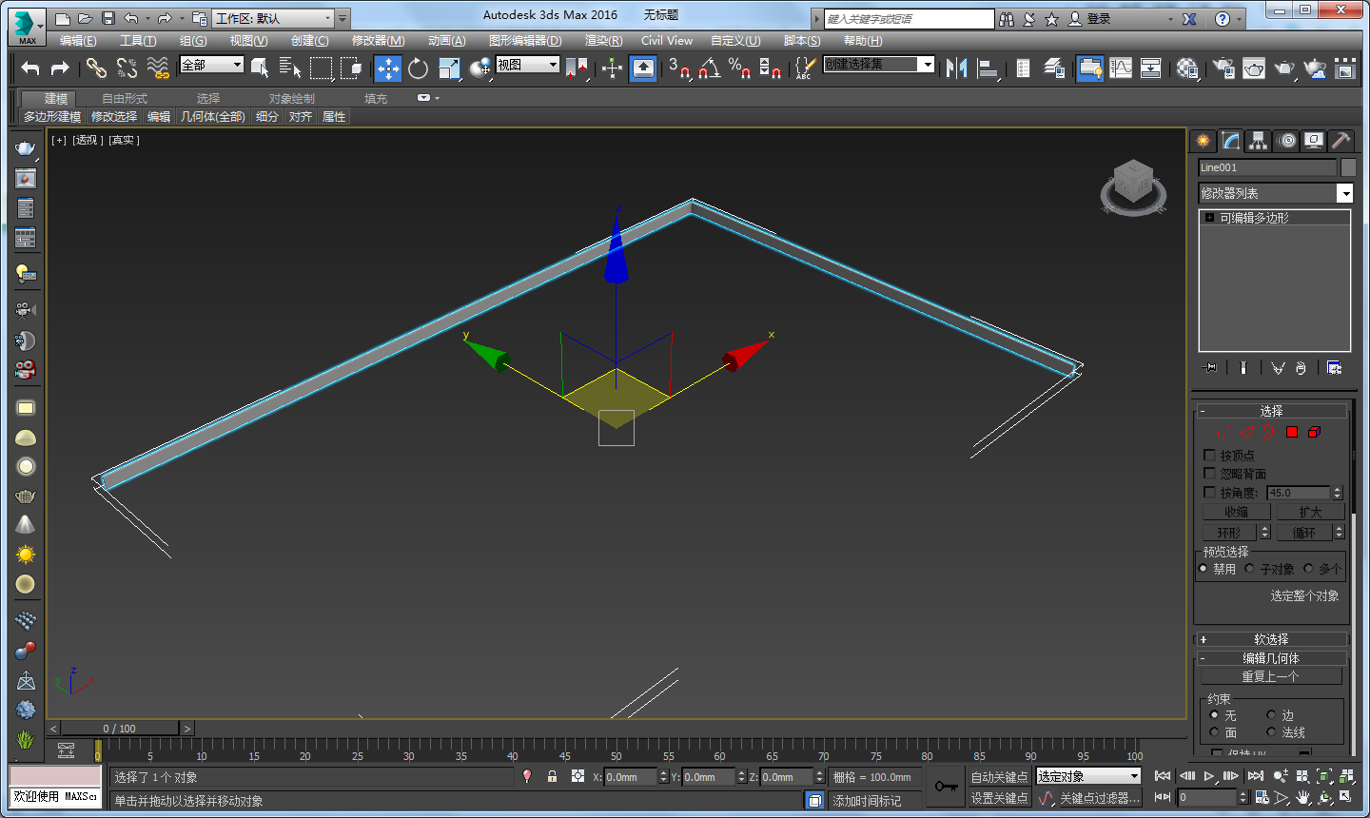The height and width of the screenshot is (818, 1370).
Task: Select the 子对象 preview selection radio
Action: point(1250,568)
